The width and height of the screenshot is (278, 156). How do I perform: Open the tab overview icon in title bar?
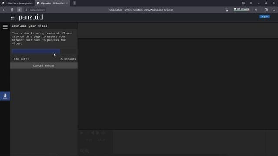pos(243,3)
